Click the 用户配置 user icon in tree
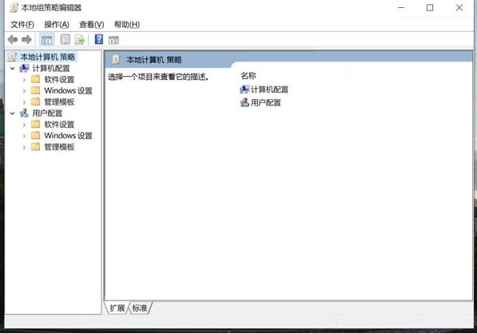The image size is (477, 334). tap(24, 113)
